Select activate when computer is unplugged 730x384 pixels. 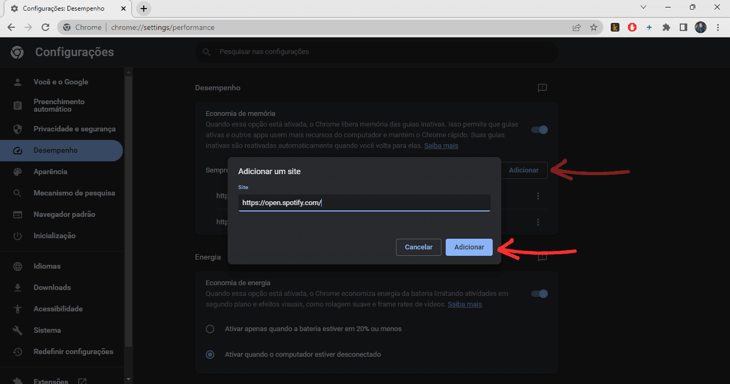point(210,355)
